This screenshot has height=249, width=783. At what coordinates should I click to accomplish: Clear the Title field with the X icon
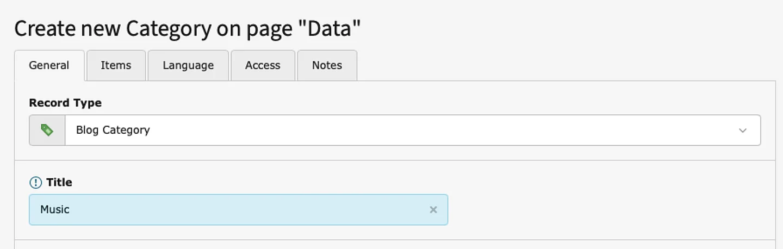coord(433,210)
